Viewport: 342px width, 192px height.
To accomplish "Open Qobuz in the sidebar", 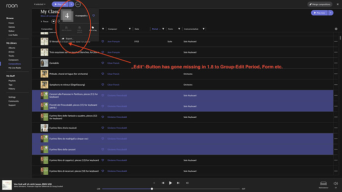I will [x=11, y=31].
